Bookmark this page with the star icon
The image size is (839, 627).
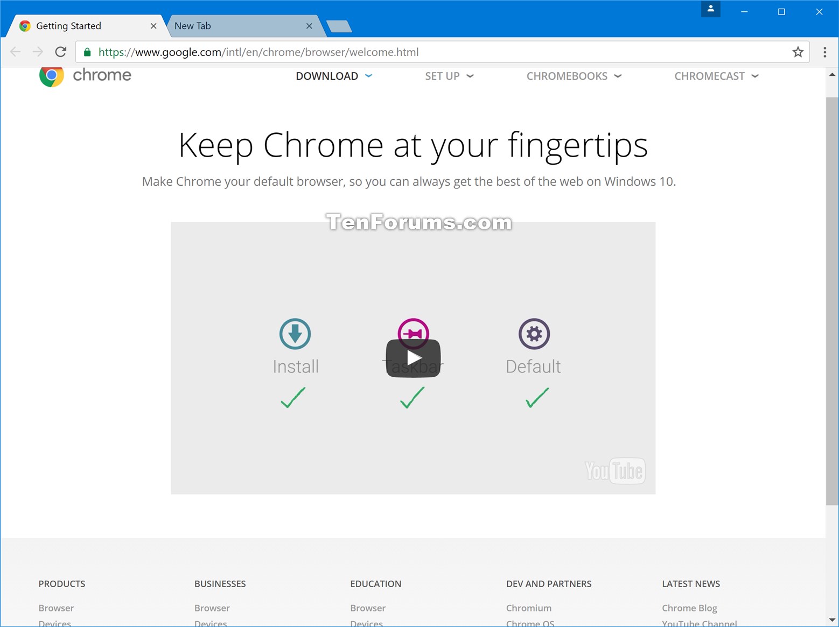click(x=798, y=52)
